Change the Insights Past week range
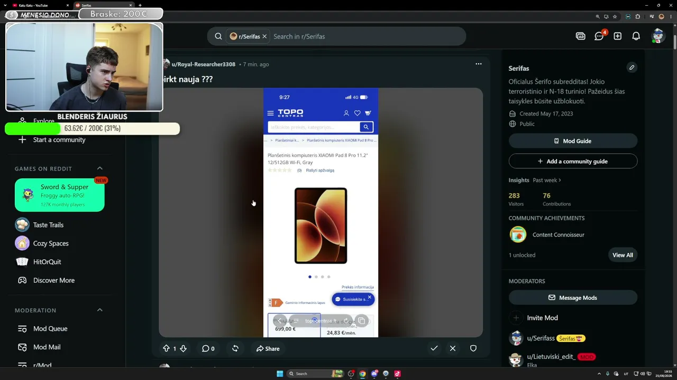 tap(547, 180)
